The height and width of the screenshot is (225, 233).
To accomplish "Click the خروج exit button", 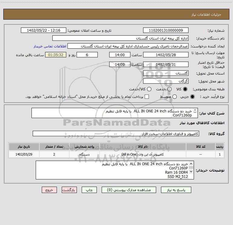I will click(x=49, y=190).
